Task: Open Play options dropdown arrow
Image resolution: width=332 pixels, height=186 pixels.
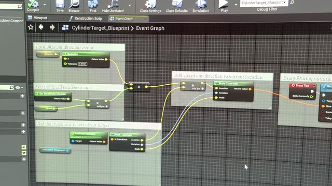Action: pyautogui.click(x=236, y=5)
